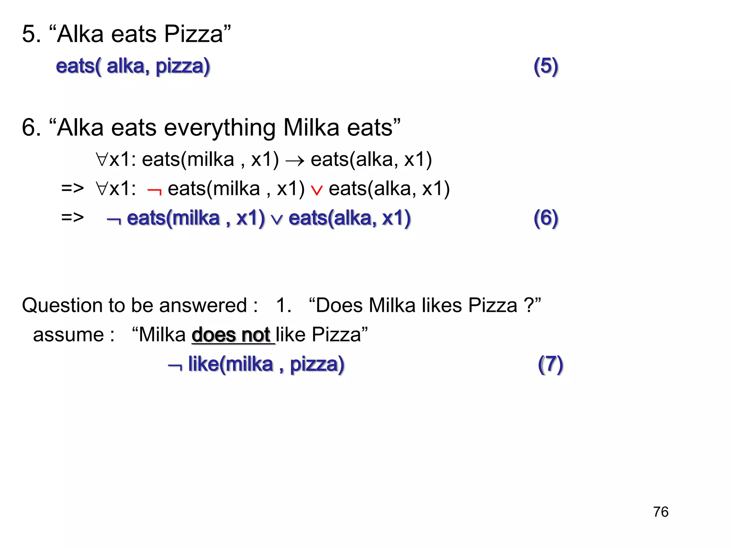Select blue text eats(alka, x1) in clause six
Viewport: 731px width, 548px height.
click(x=349, y=218)
